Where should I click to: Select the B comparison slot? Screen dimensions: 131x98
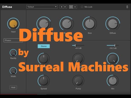75,7
